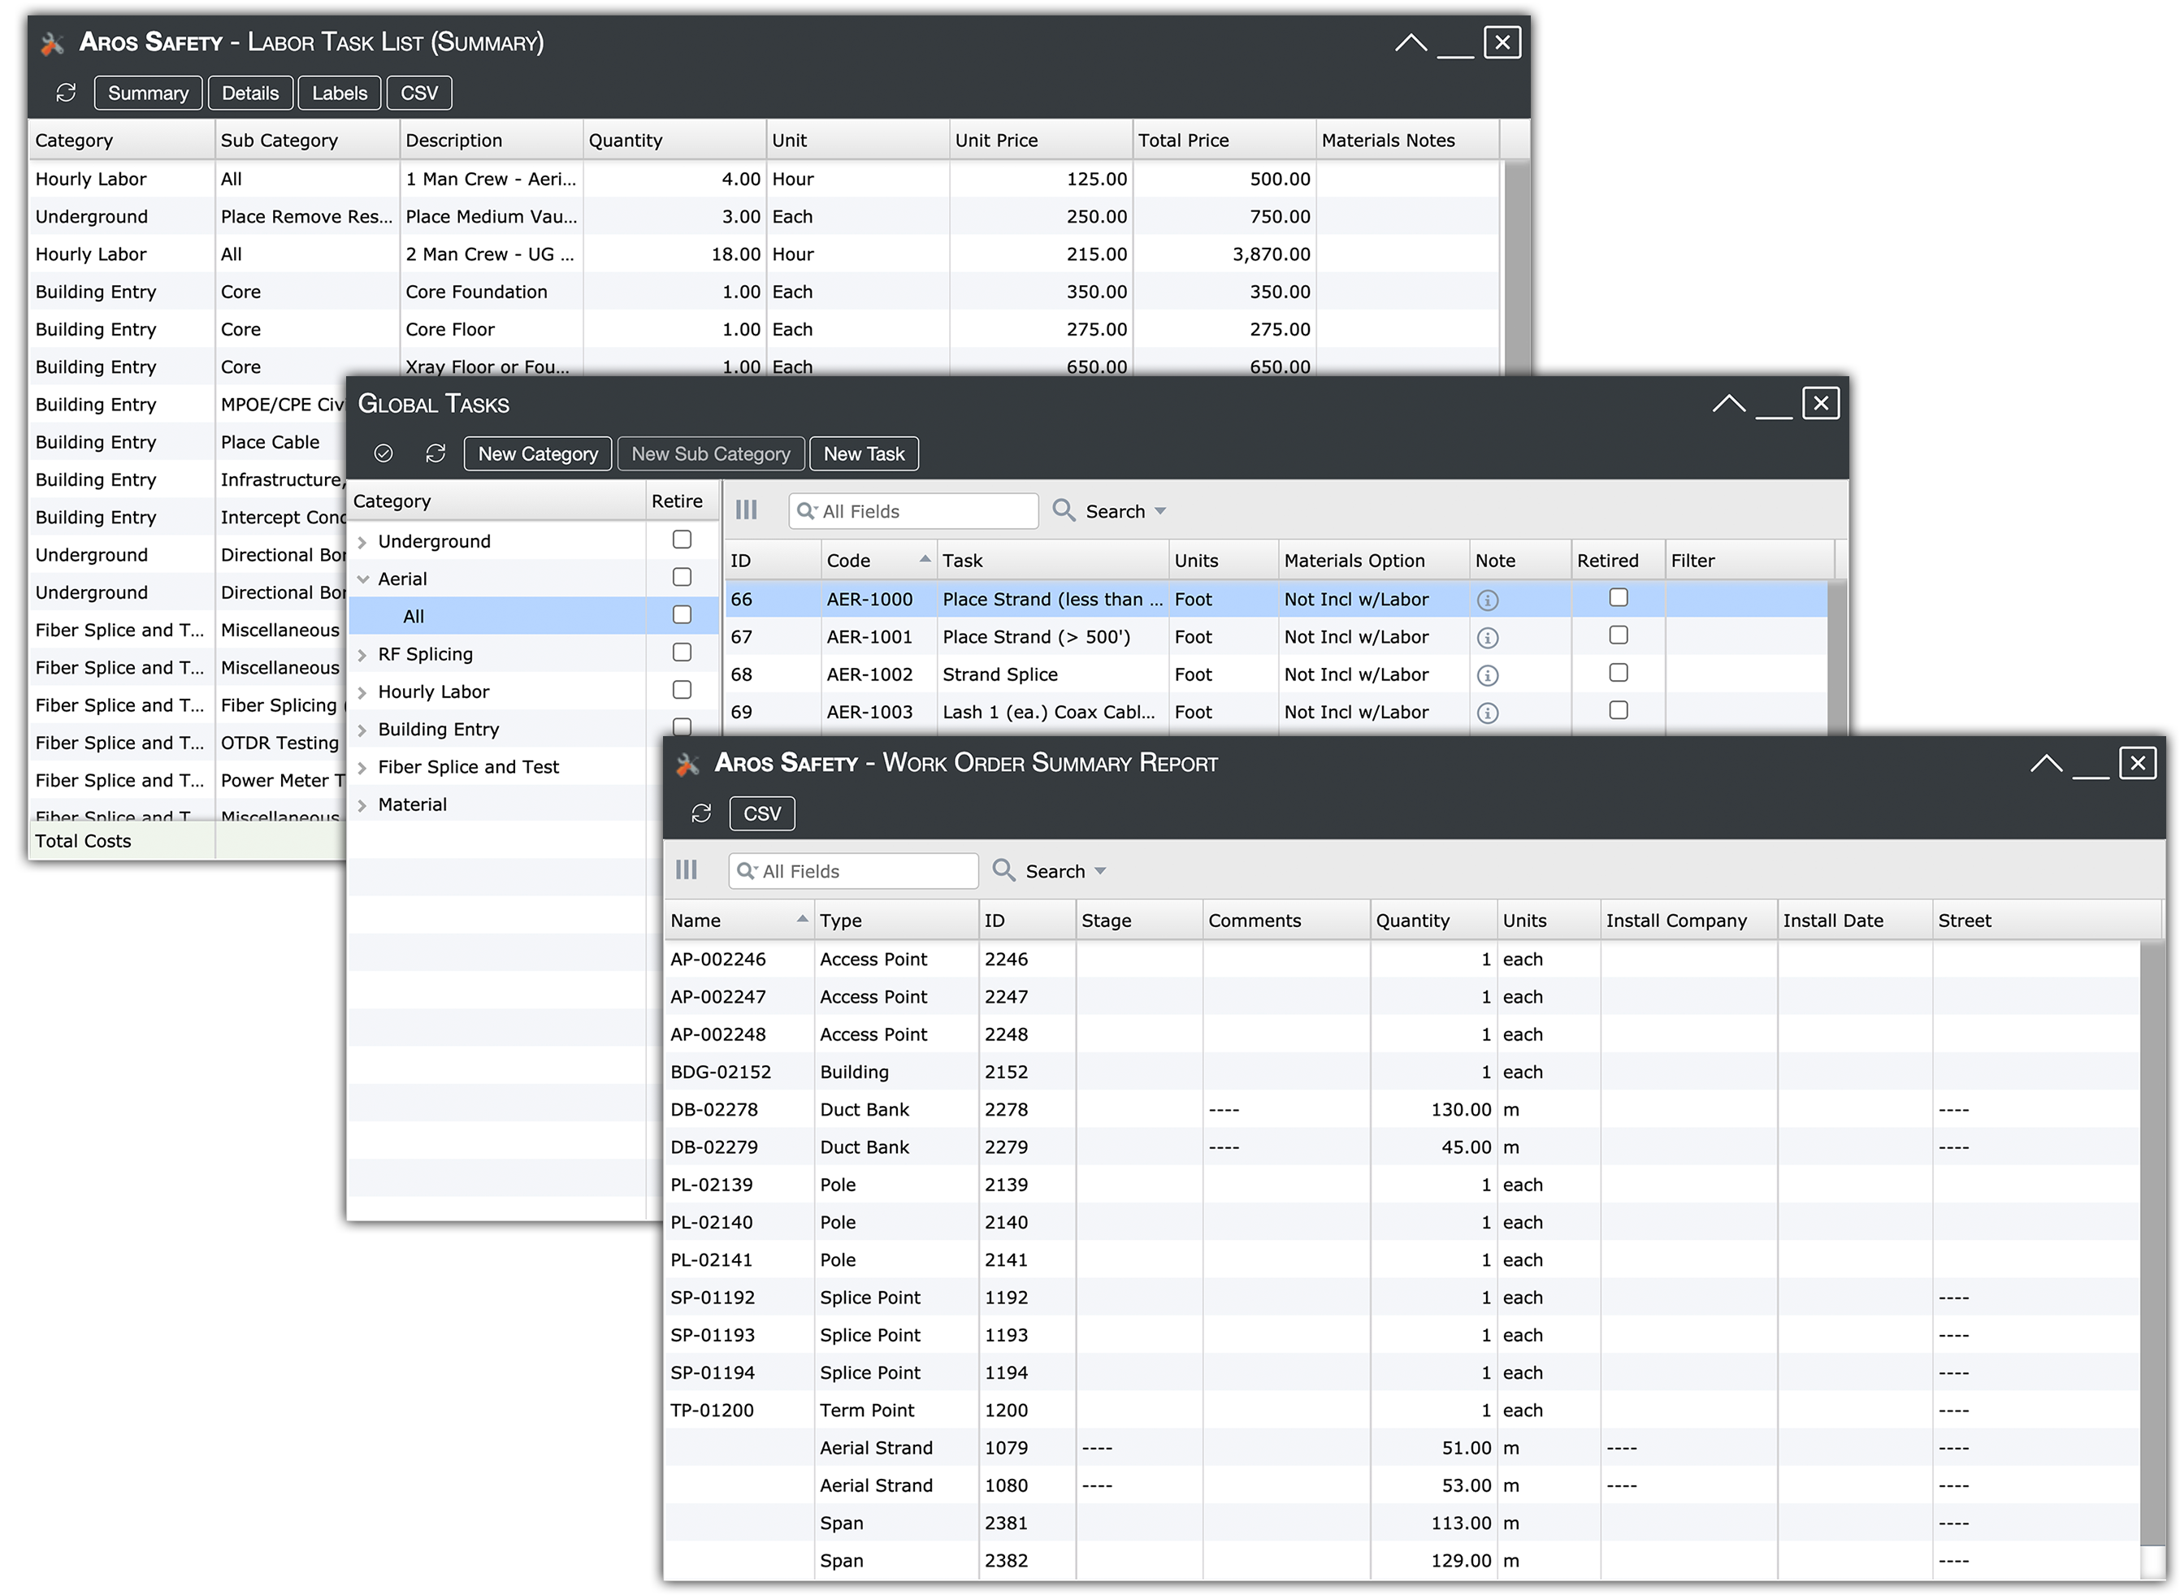Toggle Retire checkbox for Hourly Labor category

682,691
